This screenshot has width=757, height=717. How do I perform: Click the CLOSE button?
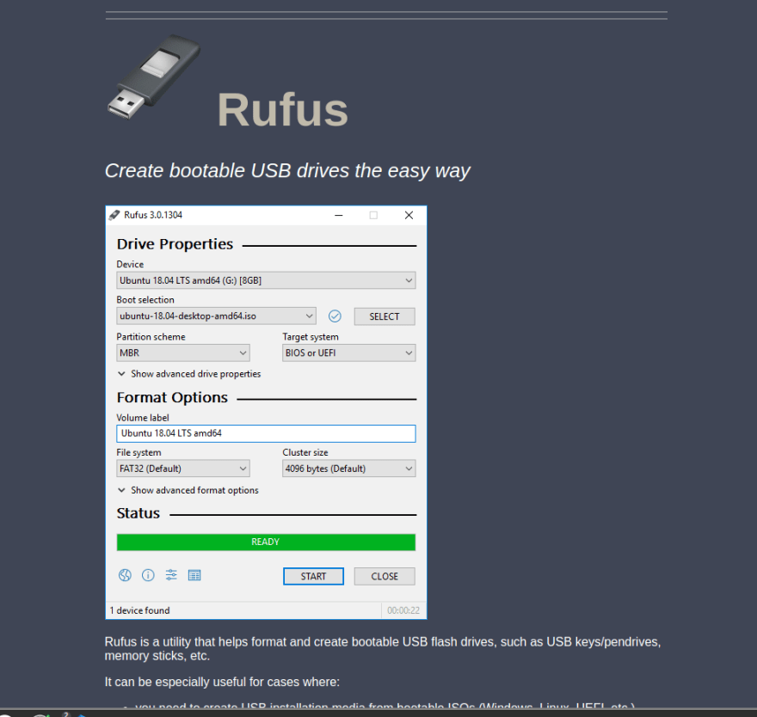[385, 576]
